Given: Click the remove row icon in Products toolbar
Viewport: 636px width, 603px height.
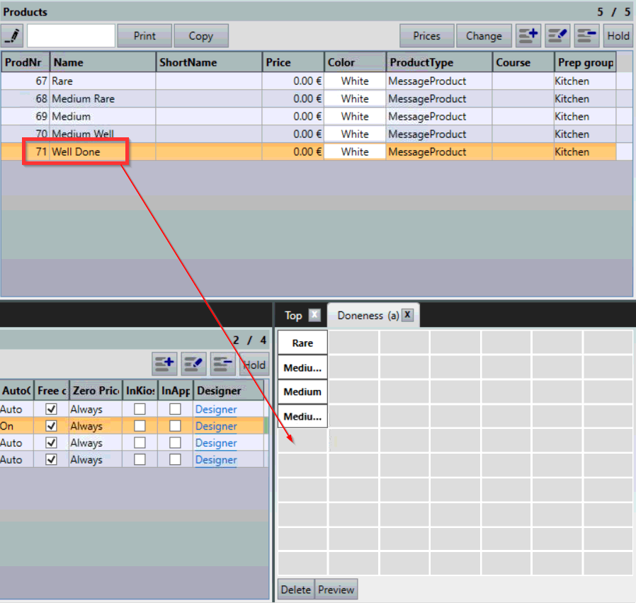Looking at the screenshot, I should pos(586,36).
